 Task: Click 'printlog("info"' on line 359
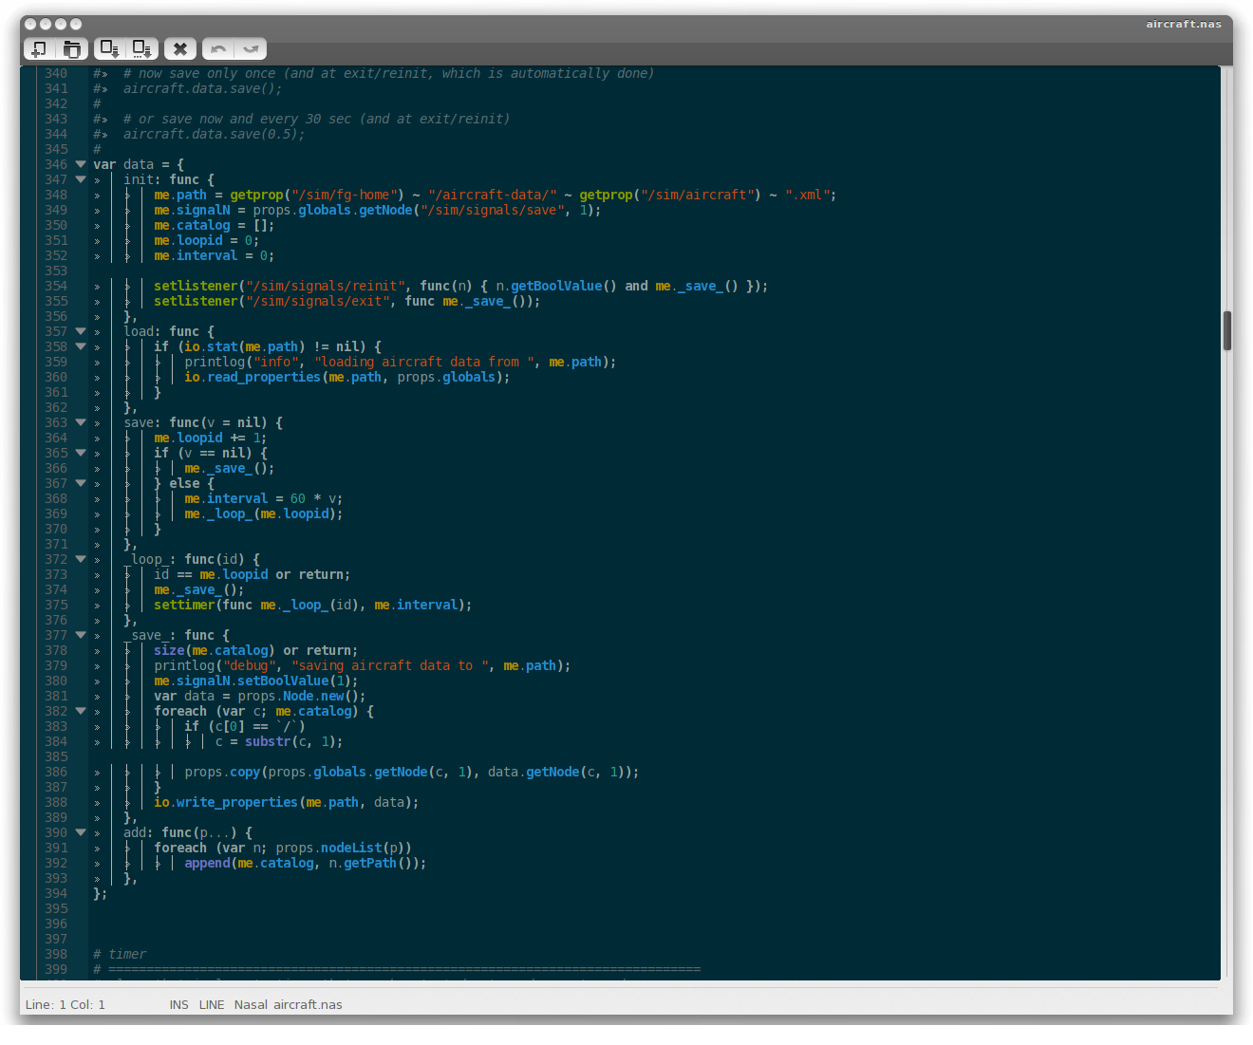tap(241, 362)
